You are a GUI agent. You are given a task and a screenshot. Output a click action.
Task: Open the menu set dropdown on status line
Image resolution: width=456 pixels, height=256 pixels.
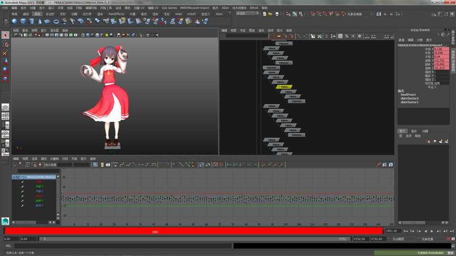click(247, 13)
